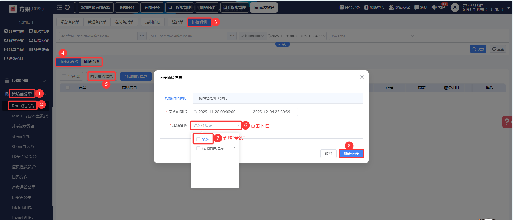The height and width of the screenshot is (220, 513).
Task: Cancel the dialog with 取消
Action: coord(329,154)
